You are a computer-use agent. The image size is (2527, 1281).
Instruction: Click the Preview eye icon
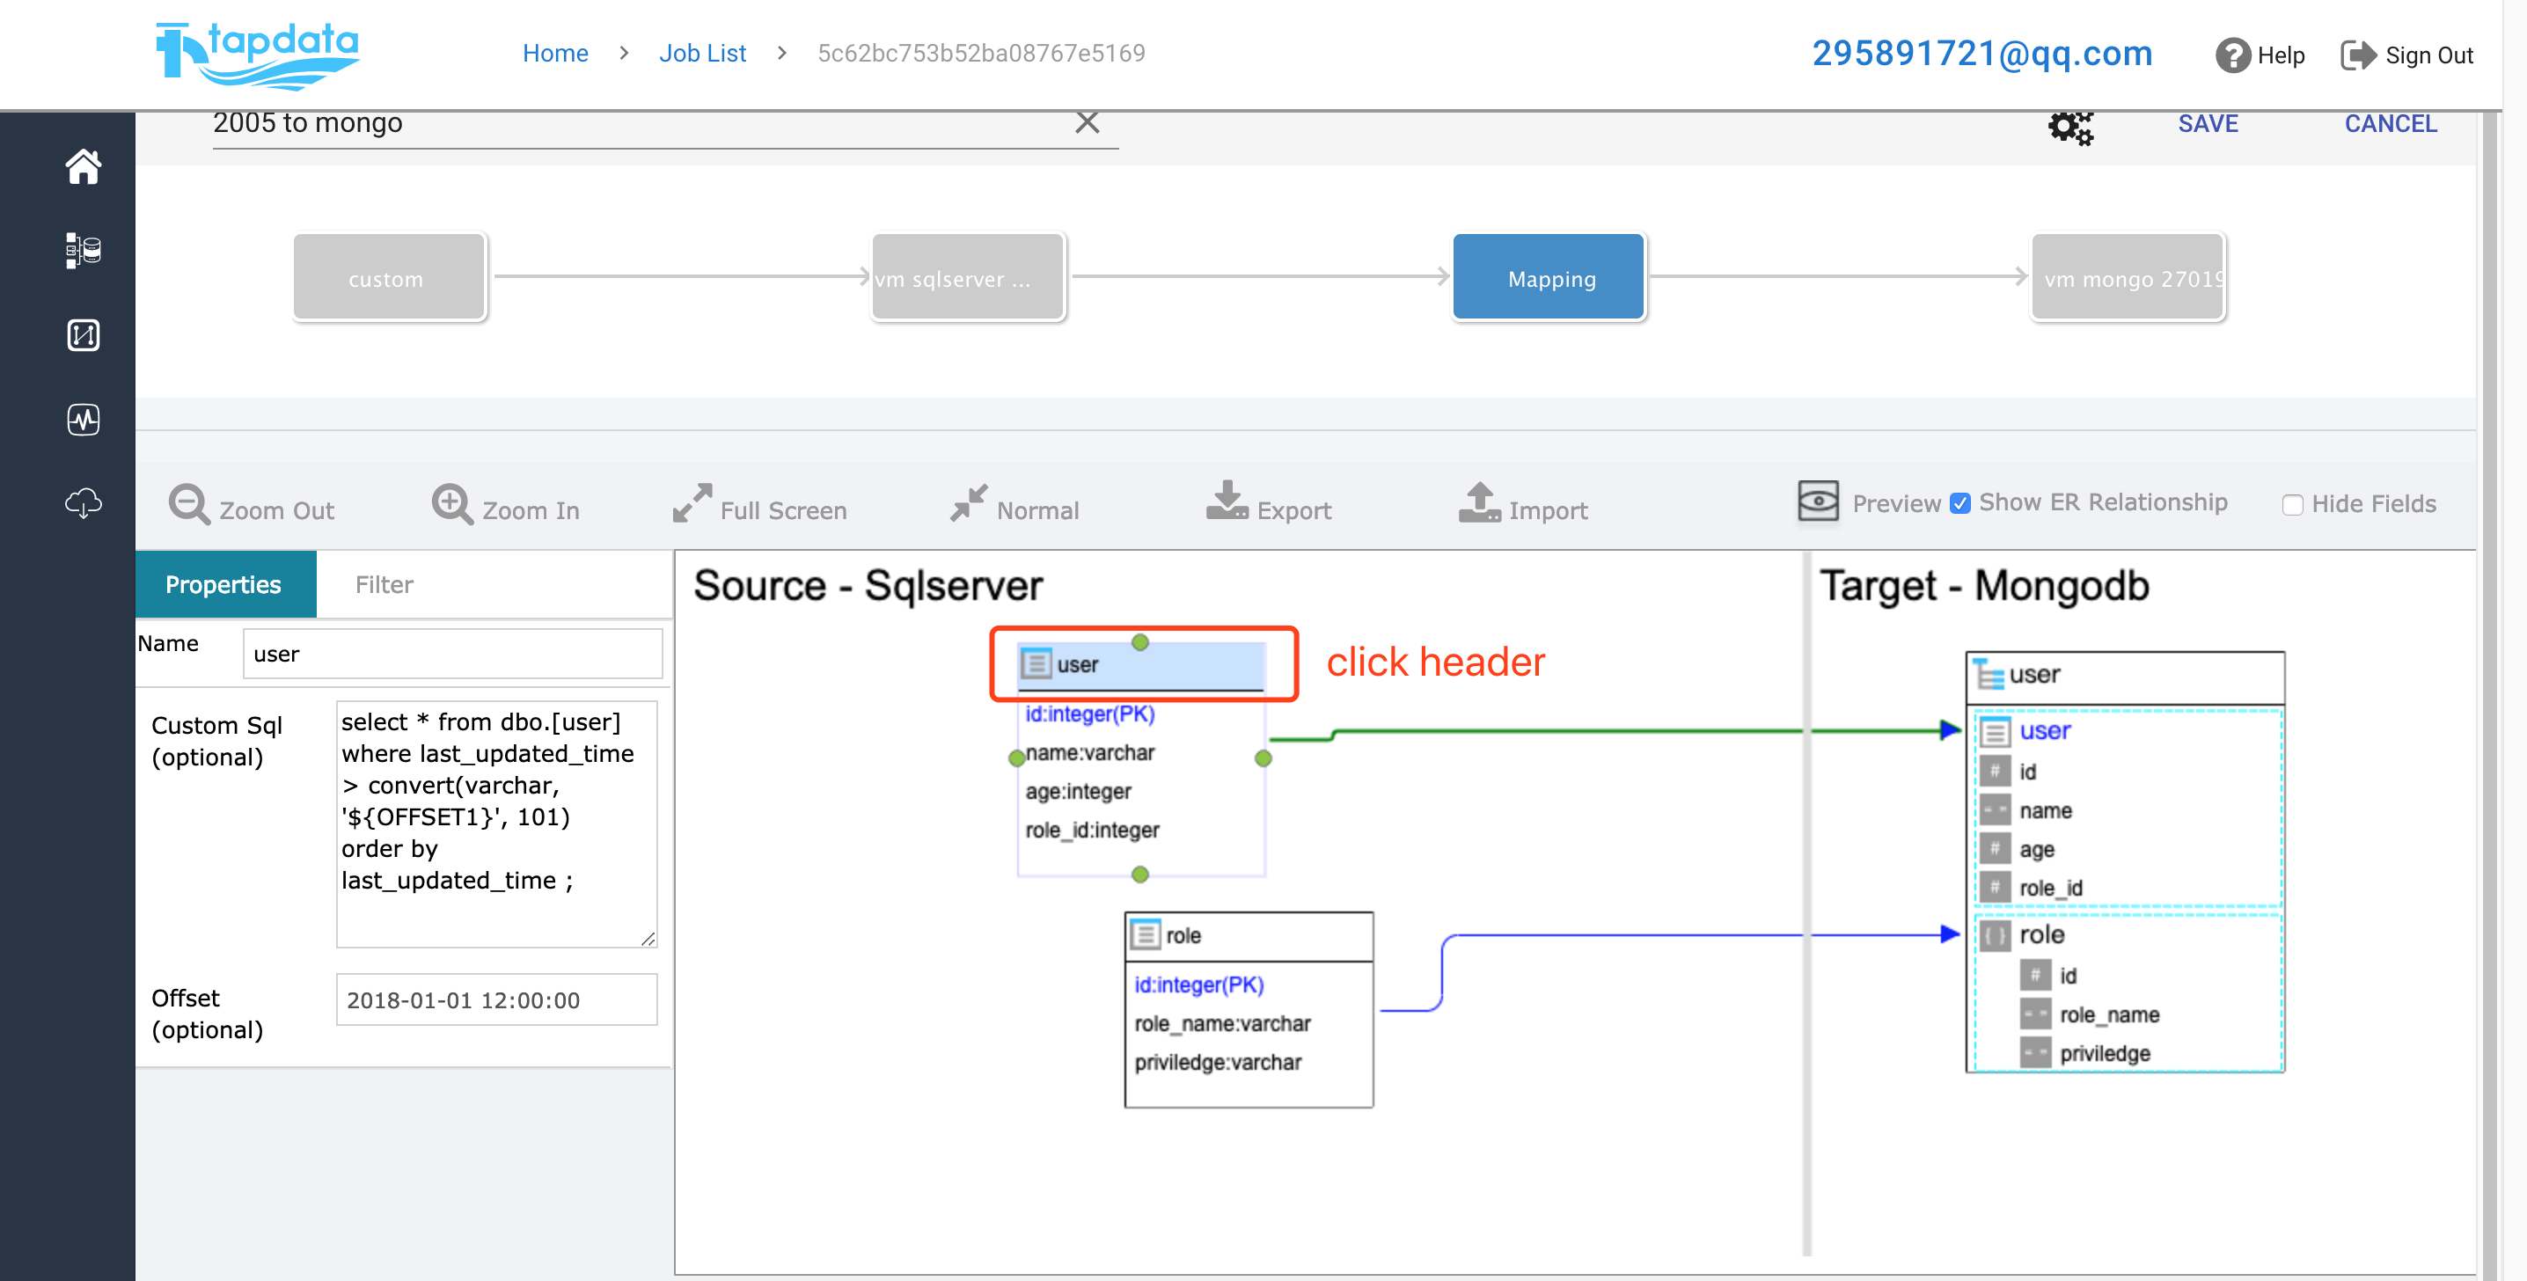pyautogui.click(x=1818, y=501)
